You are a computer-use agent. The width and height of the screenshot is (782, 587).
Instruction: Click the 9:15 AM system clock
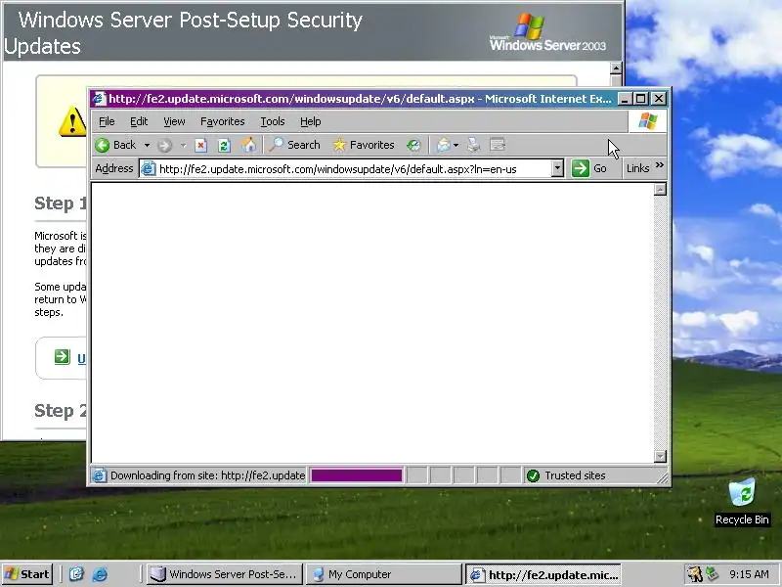(749, 574)
